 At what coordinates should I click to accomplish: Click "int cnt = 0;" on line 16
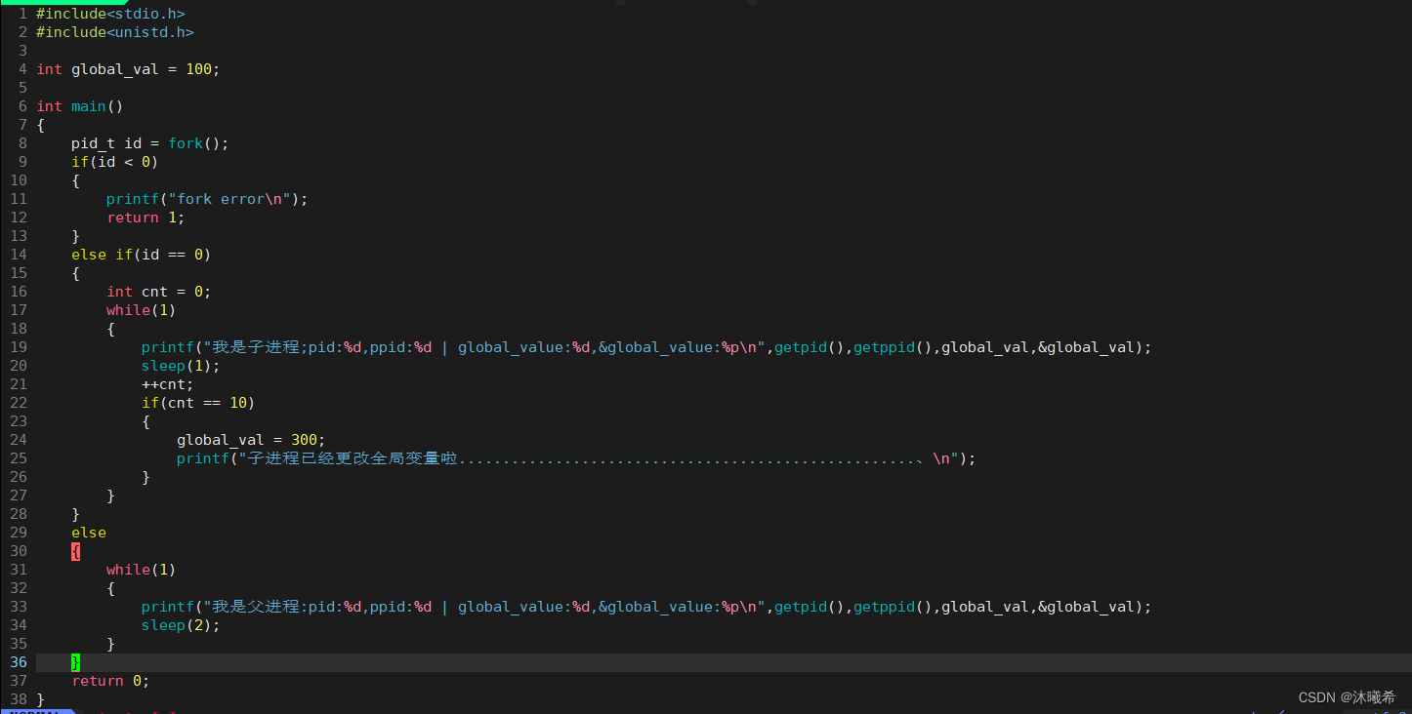(159, 292)
